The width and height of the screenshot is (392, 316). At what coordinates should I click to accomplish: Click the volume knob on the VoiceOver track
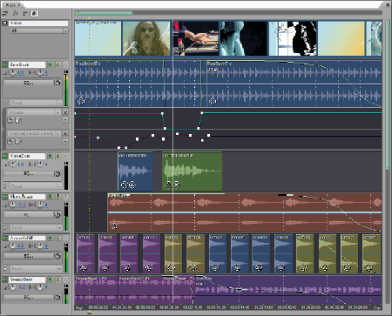pyautogui.click(x=13, y=165)
